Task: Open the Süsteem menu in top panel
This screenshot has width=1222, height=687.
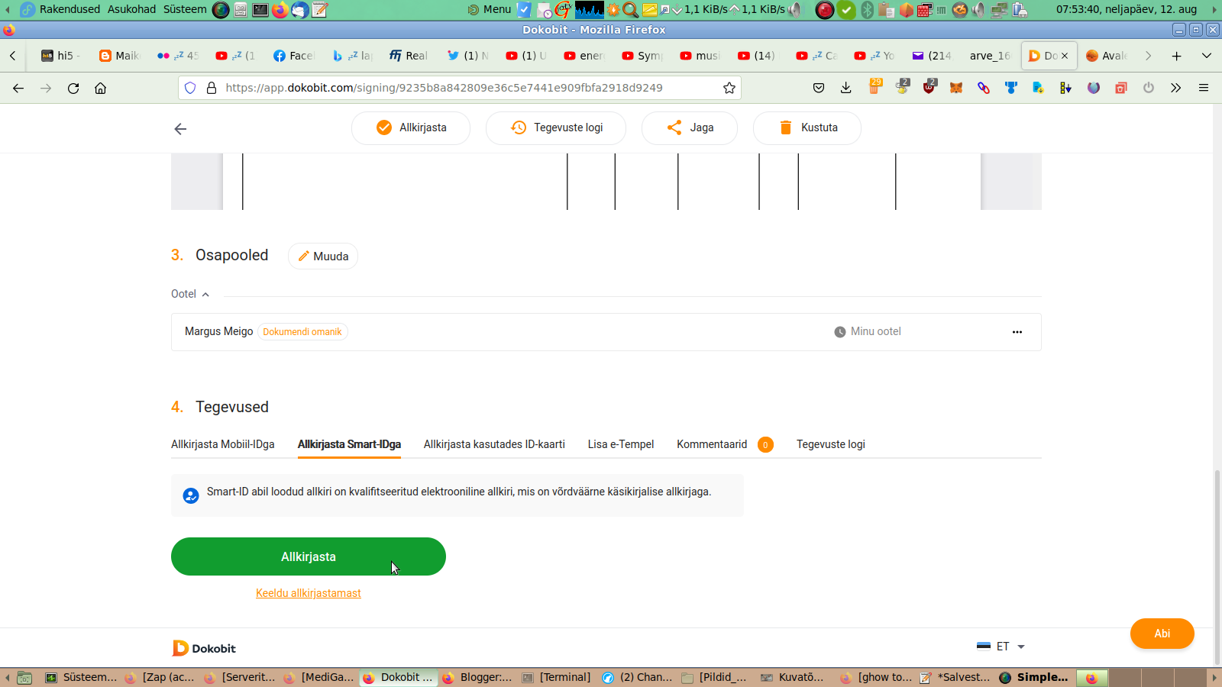Action: pos(185,9)
